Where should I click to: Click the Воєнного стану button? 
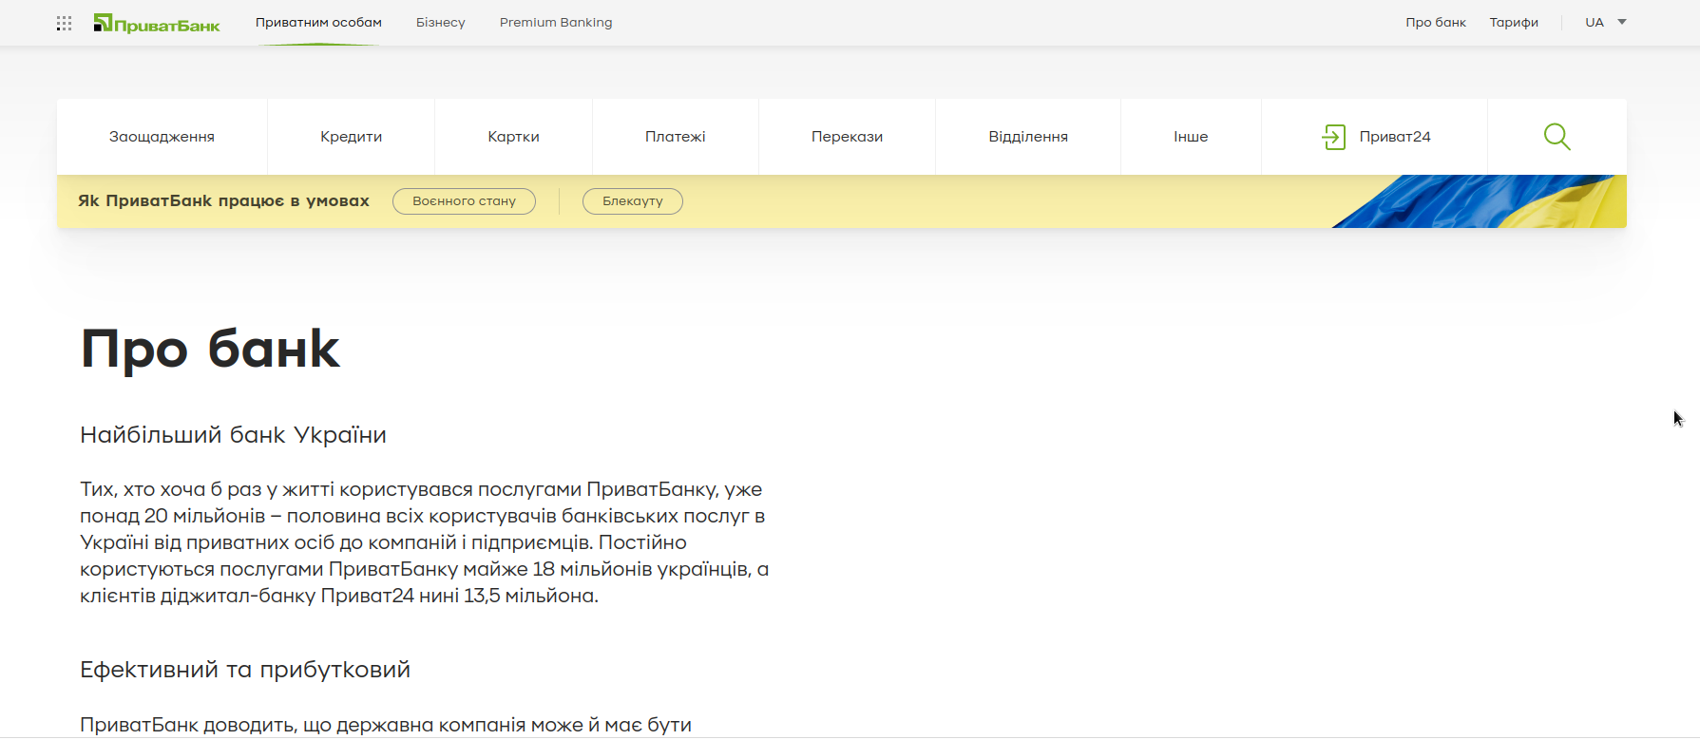(x=464, y=201)
